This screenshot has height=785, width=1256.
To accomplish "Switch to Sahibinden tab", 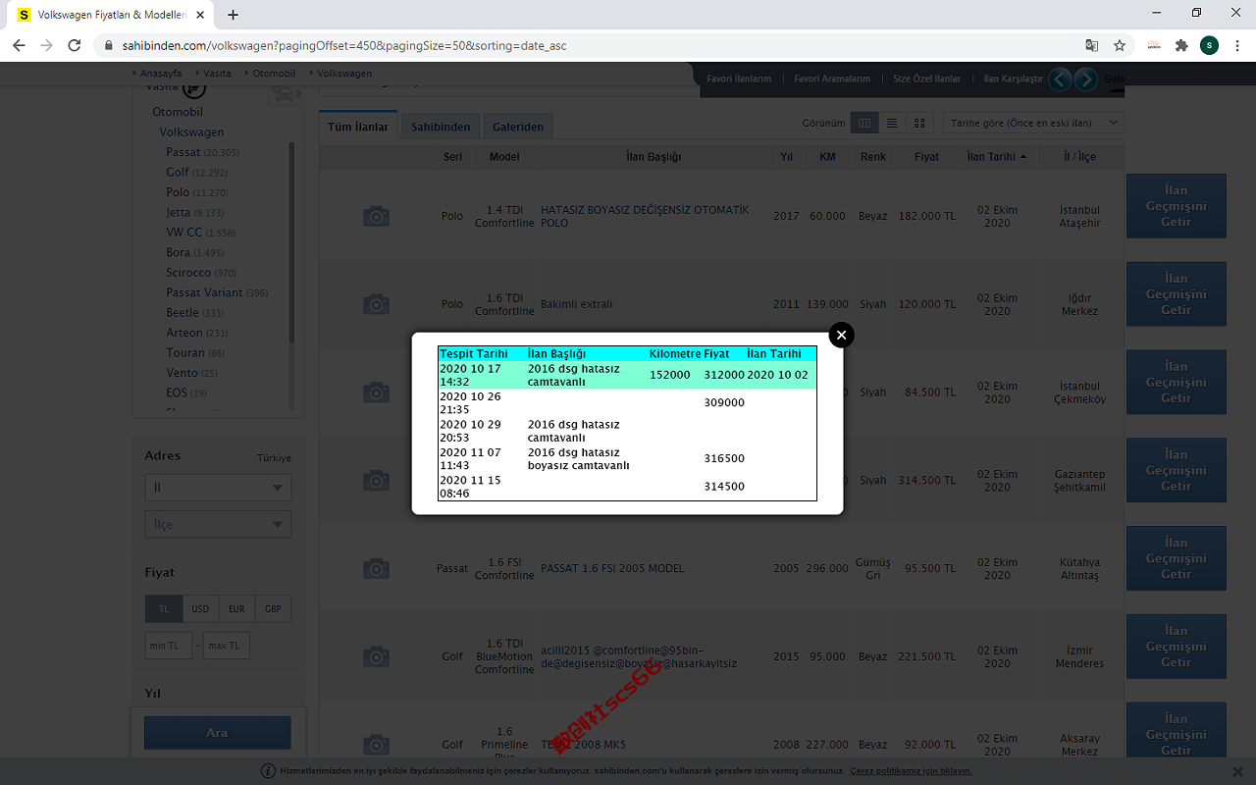I will click(x=441, y=127).
